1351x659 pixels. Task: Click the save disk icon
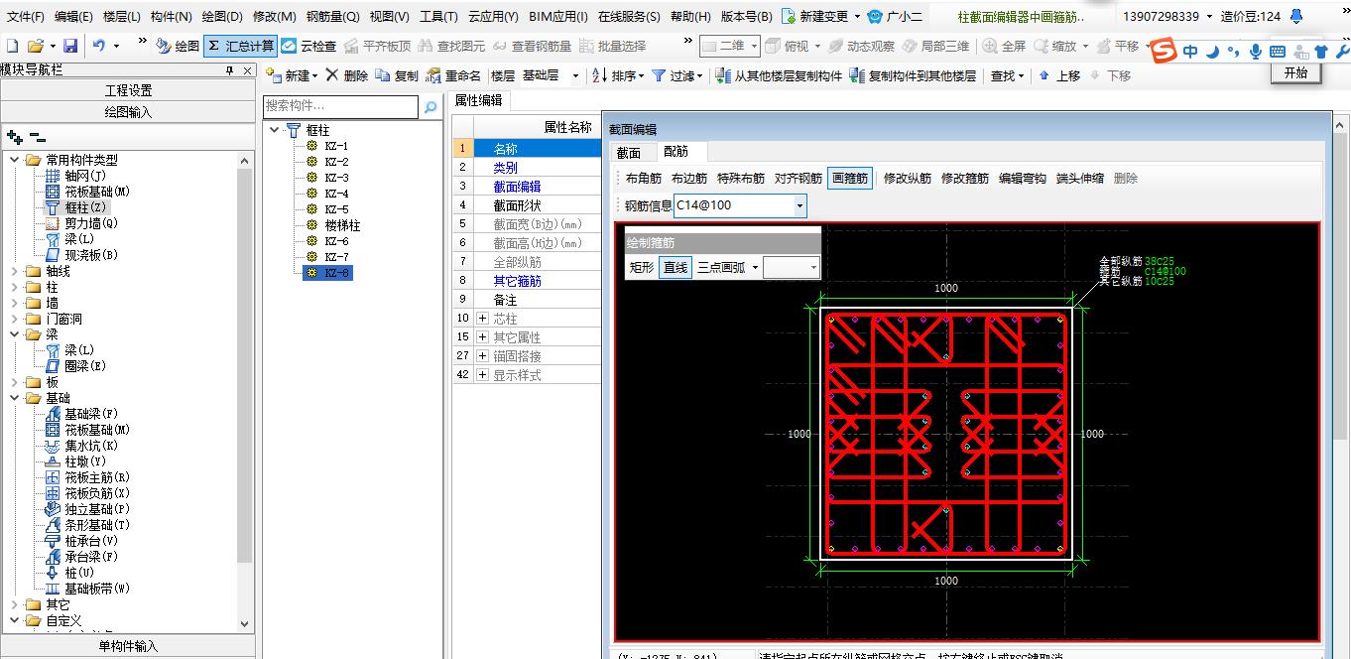click(70, 47)
